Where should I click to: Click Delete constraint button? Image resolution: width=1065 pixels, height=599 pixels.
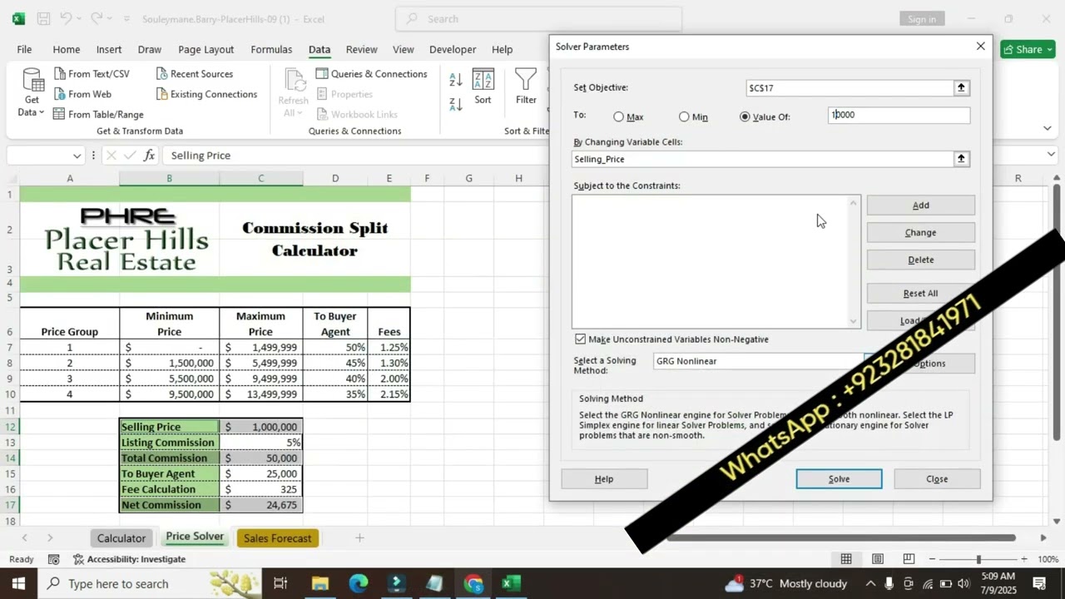click(x=920, y=260)
